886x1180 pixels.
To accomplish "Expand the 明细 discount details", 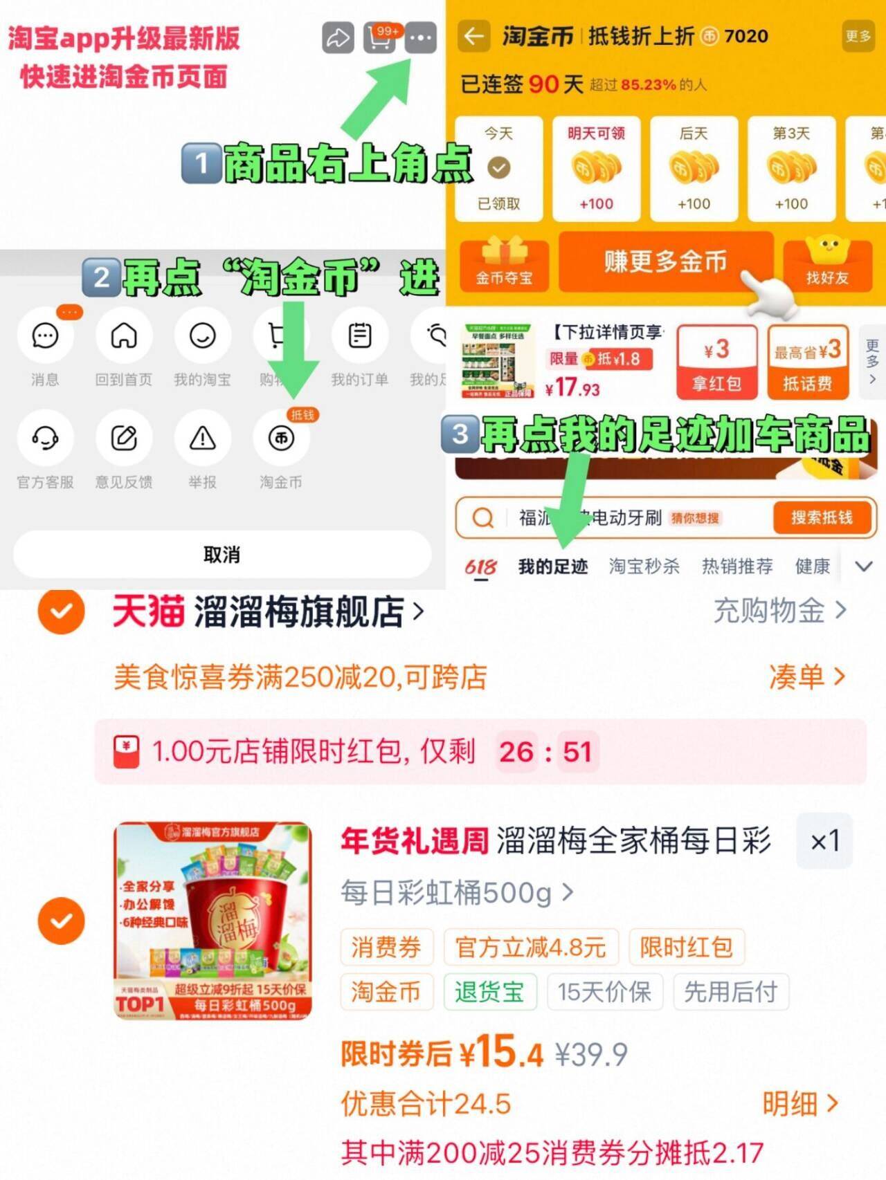I will 801,1103.
